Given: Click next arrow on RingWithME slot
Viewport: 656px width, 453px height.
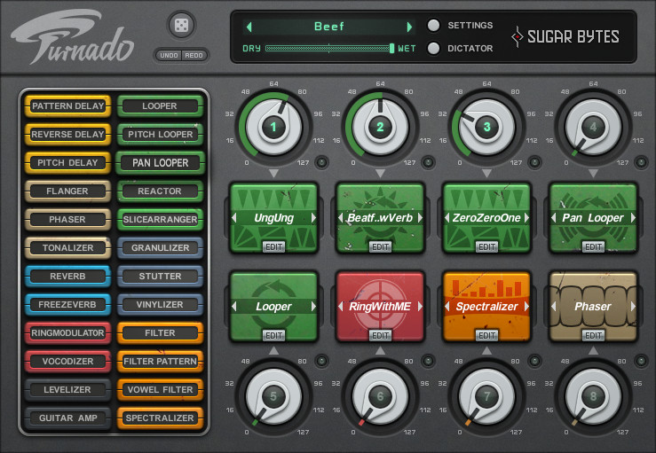Looking at the screenshot, I should tap(420, 307).
